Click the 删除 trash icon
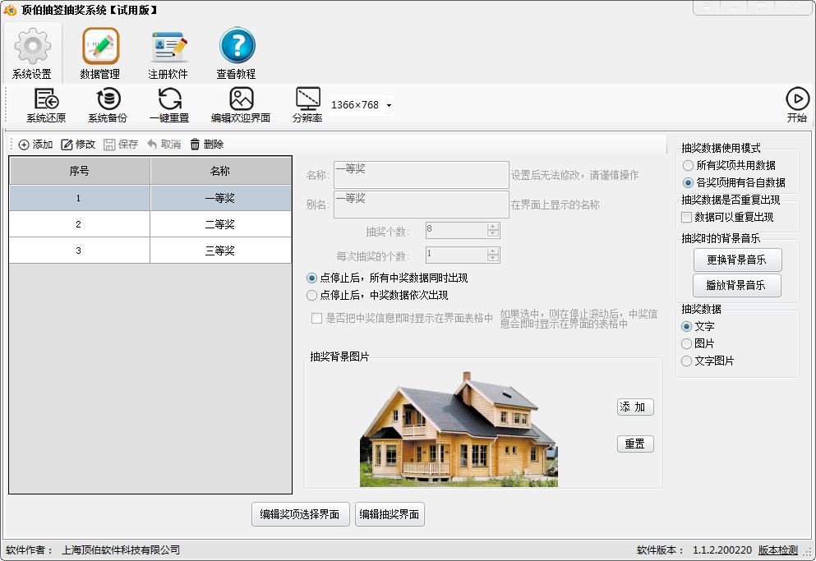This screenshot has height=561, width=816. point(195,145)
